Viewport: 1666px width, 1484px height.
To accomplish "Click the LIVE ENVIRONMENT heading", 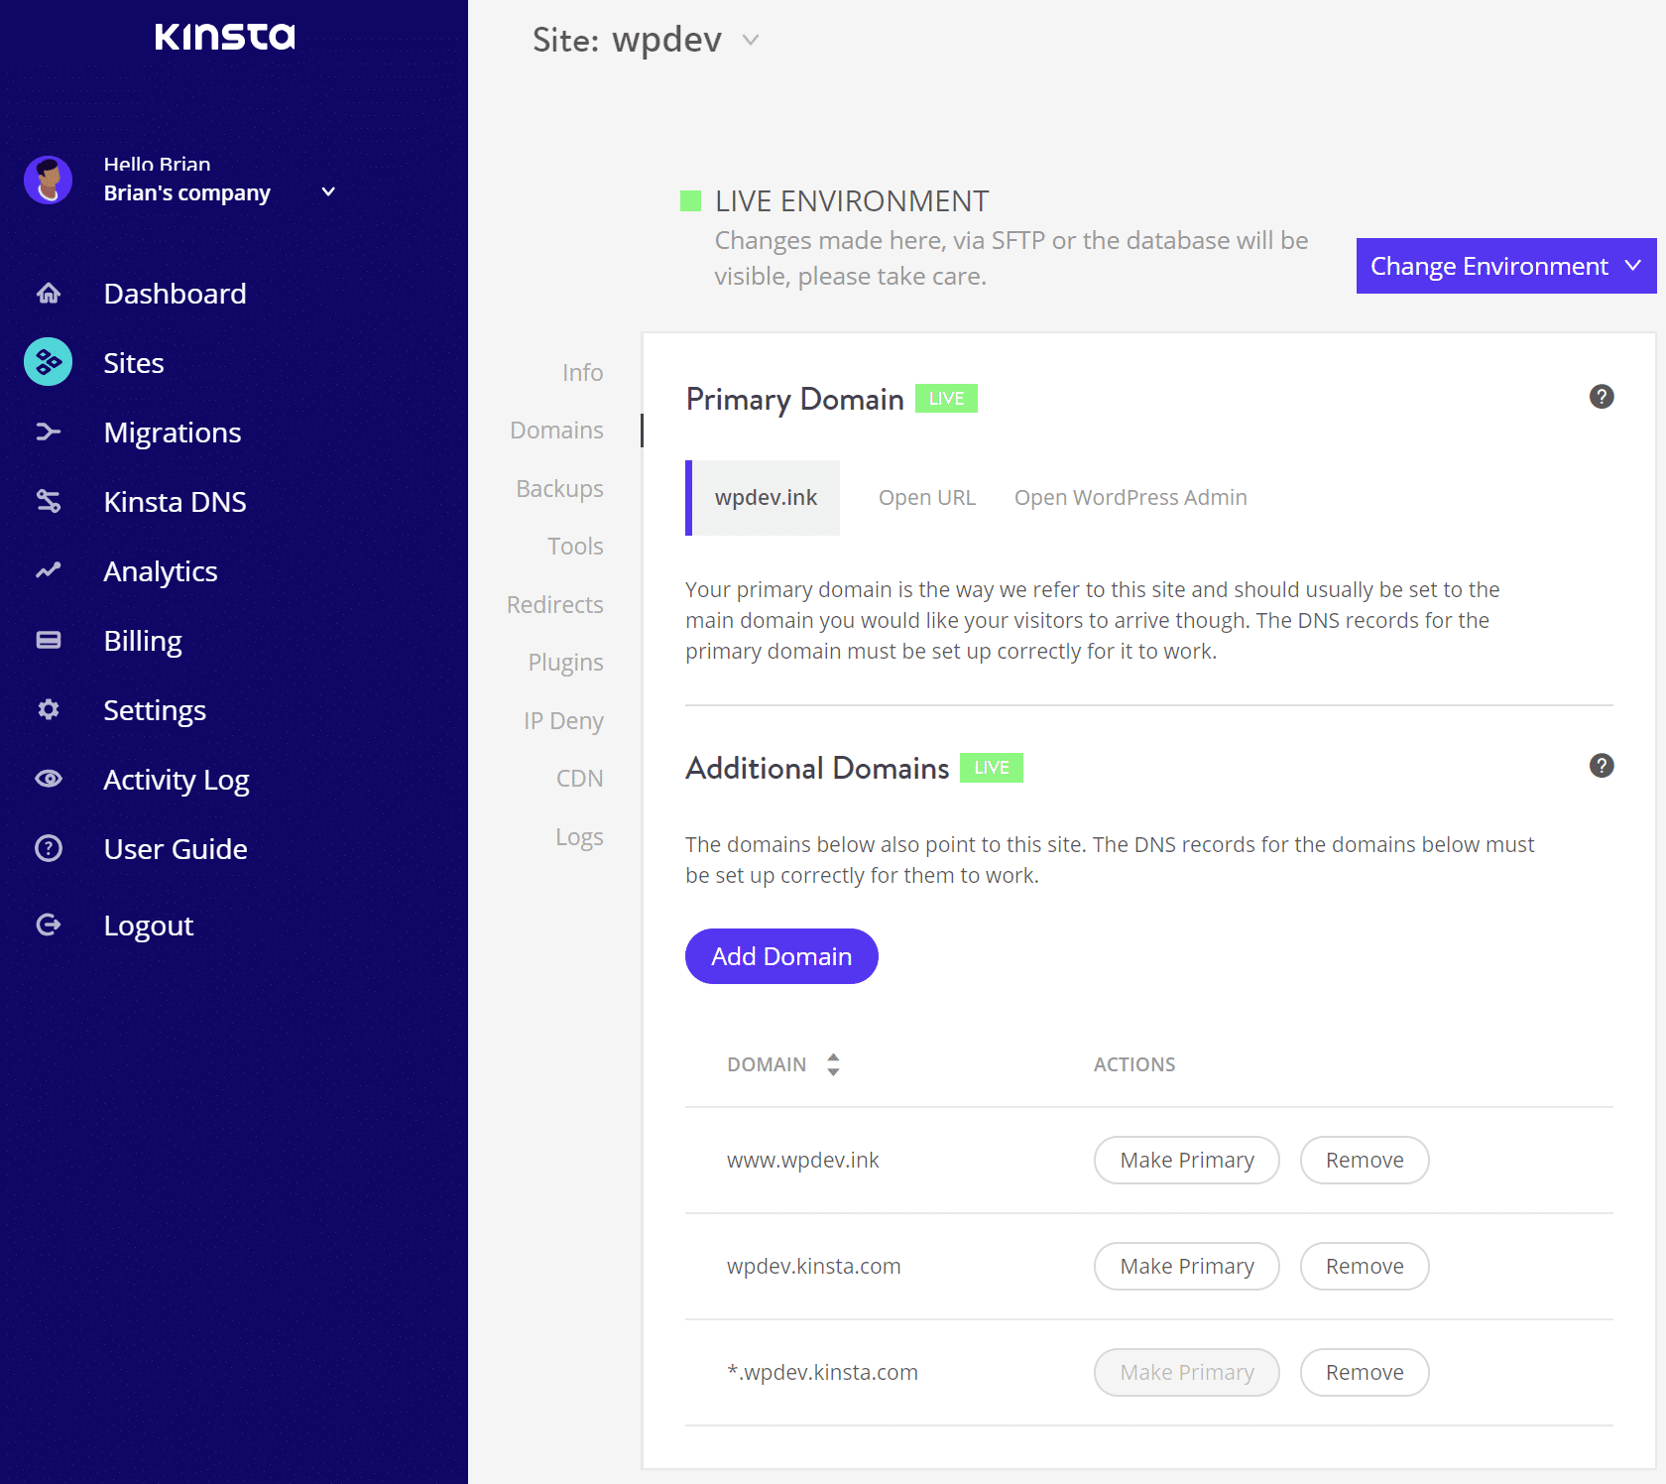I will tap(852, 201).
